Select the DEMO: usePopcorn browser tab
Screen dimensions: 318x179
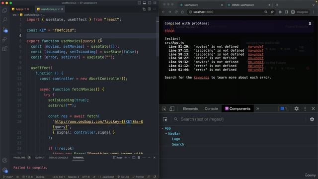pyautogui.click(x=248, y=5)
